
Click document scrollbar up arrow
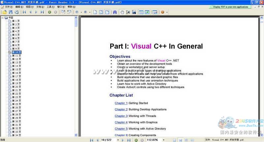coord(262,18)
